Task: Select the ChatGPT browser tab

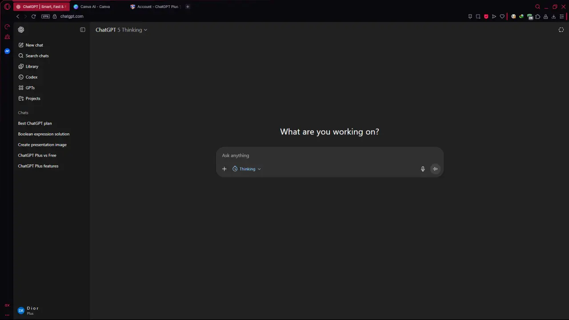Action: (41, 7)
